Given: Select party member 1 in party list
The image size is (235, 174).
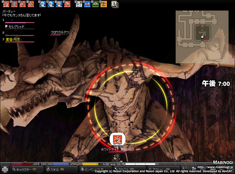Looking at the screenshot, I should point(19,21).
